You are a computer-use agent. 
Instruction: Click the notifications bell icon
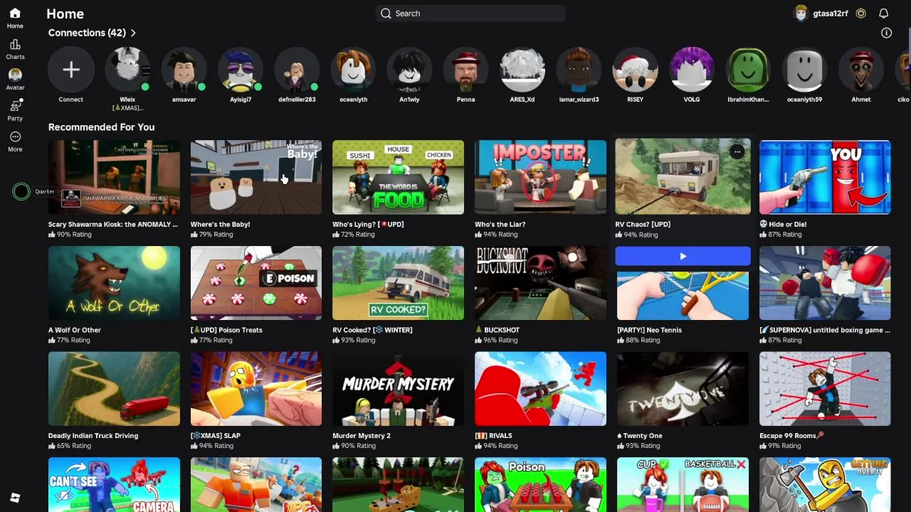click(883, 14)
